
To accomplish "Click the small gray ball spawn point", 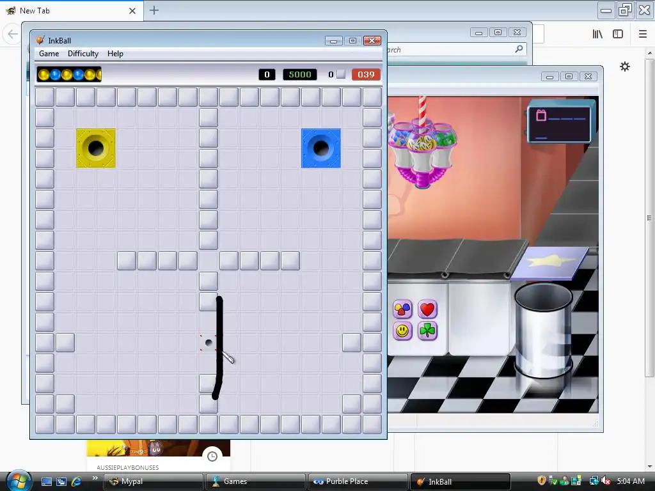I will click(209, 343).
